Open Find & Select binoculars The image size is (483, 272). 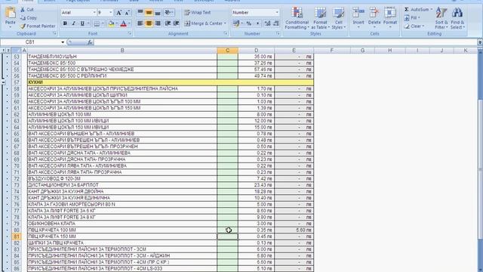pyautogui.click(x=457, y=18)
